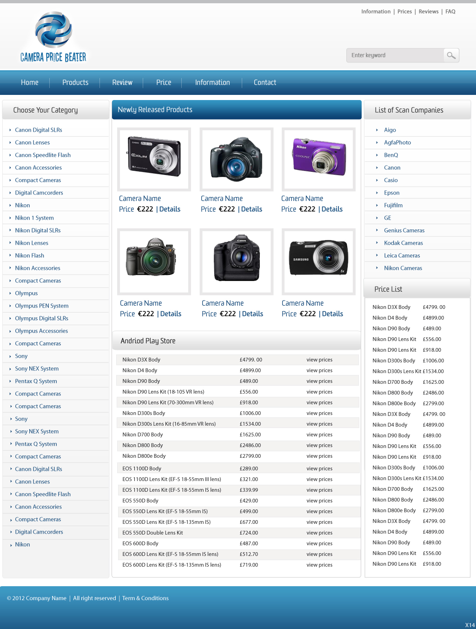
Task: Click the Camera Price Beater logo
Action: pyautogui.click(x=53, y=36)
